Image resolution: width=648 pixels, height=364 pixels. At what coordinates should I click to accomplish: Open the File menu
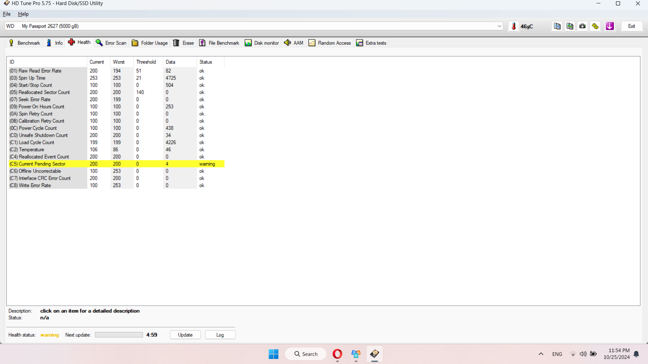point(7,14)
